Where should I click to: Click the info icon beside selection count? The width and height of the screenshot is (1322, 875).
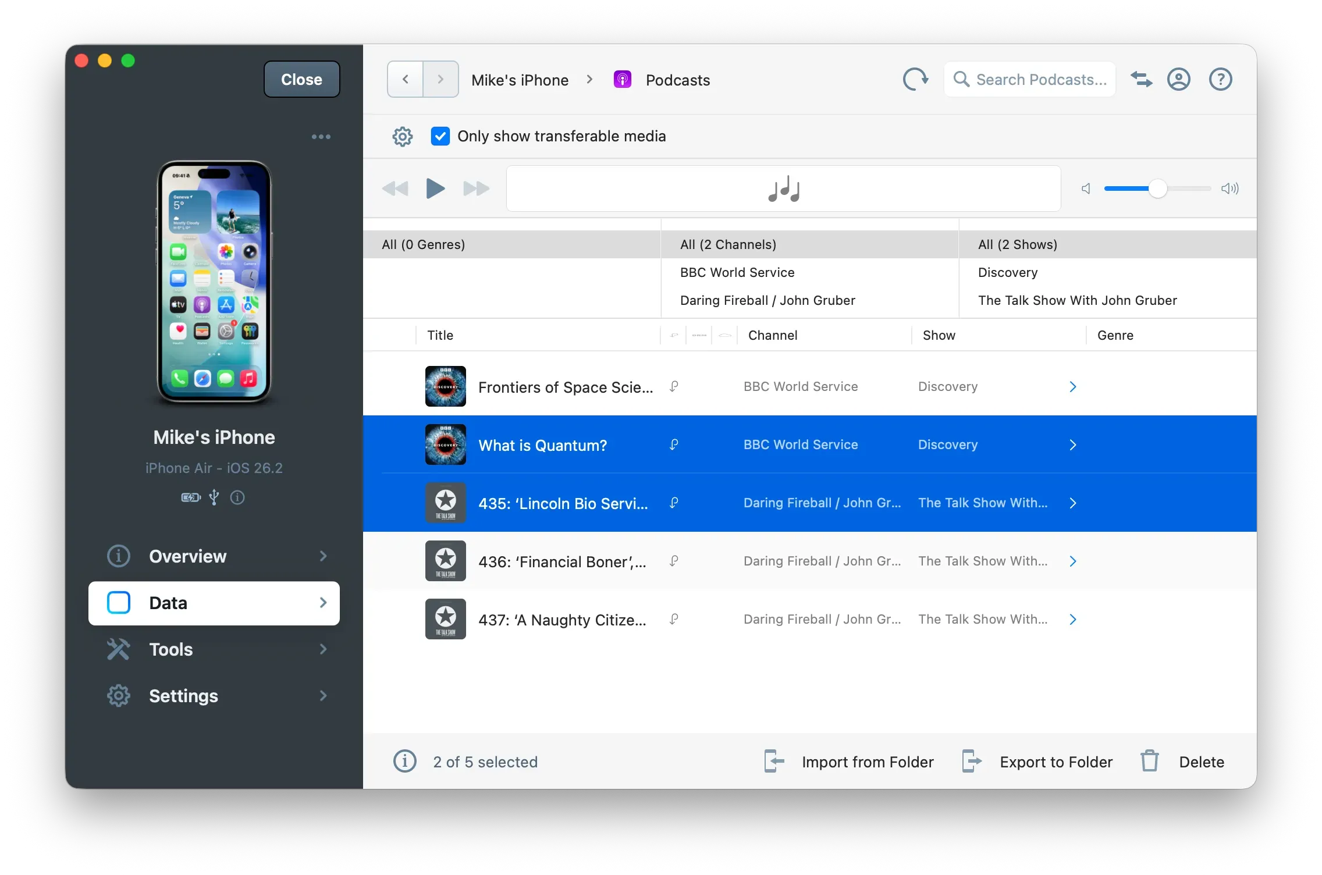pyautogui.click(x=405, y=761)
